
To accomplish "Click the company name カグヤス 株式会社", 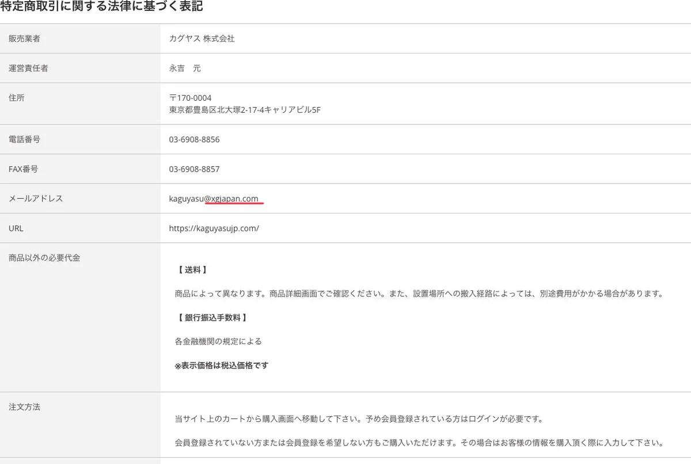I will [202, 39].
